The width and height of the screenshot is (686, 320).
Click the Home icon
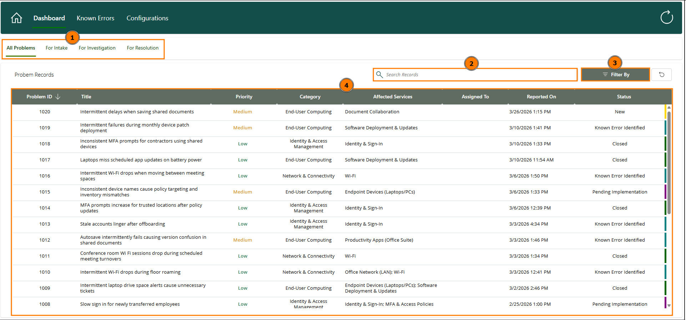(16, 18)
